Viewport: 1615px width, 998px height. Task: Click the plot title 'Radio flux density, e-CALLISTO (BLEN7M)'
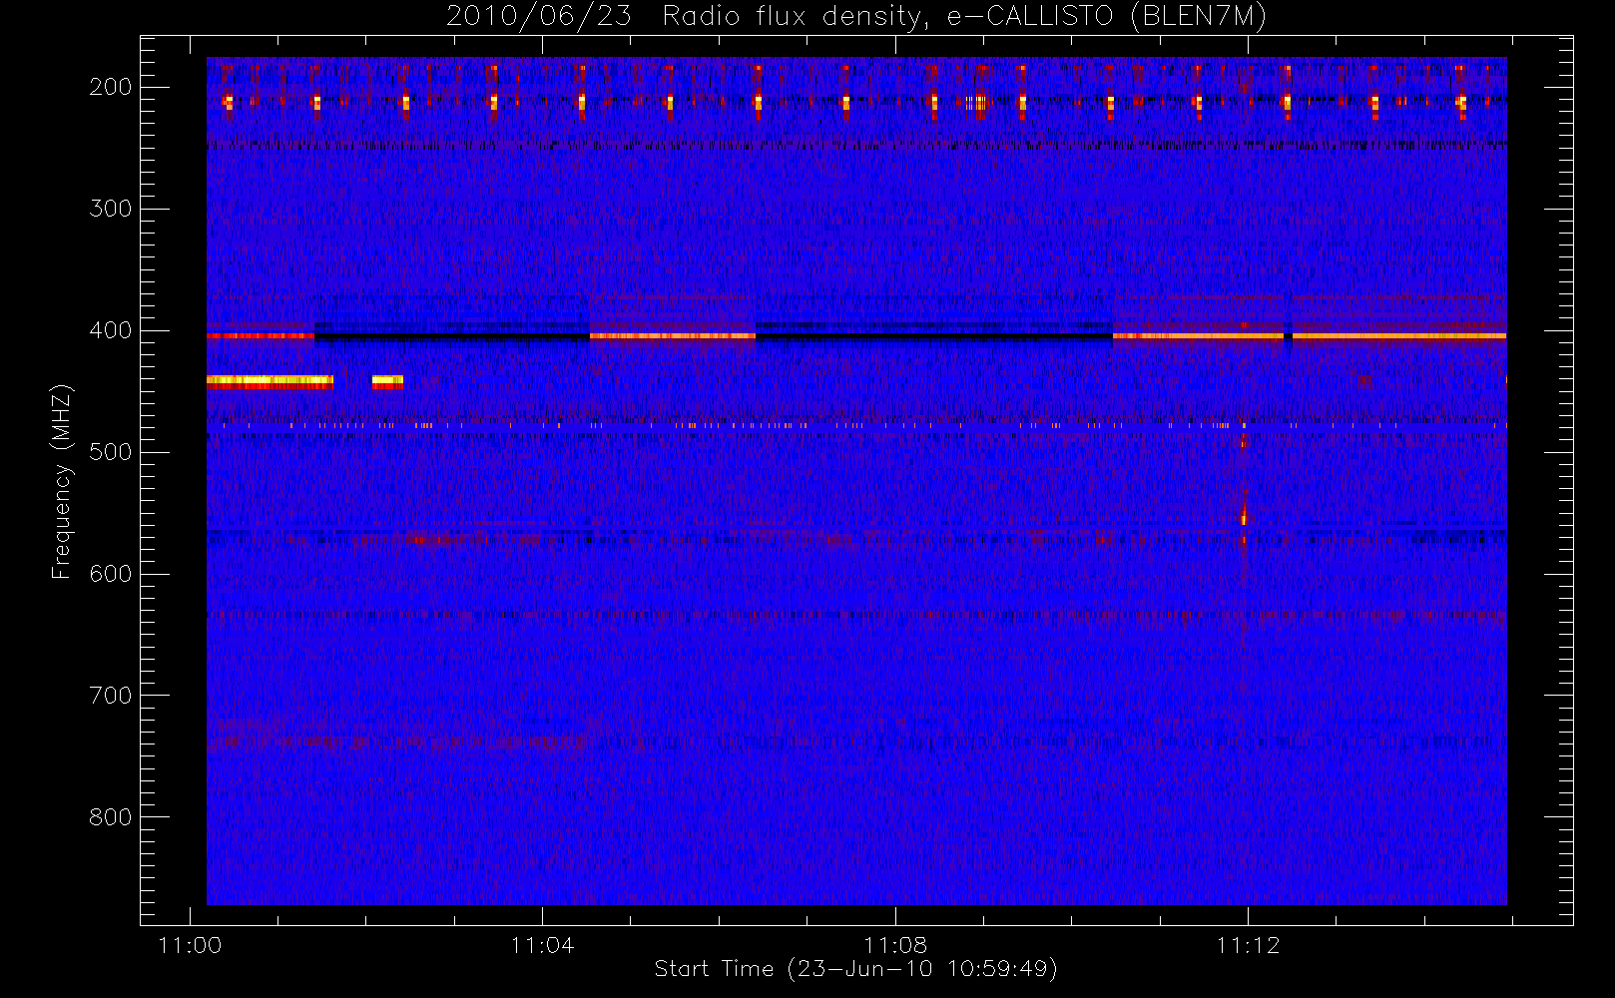(x=964, y=16)
